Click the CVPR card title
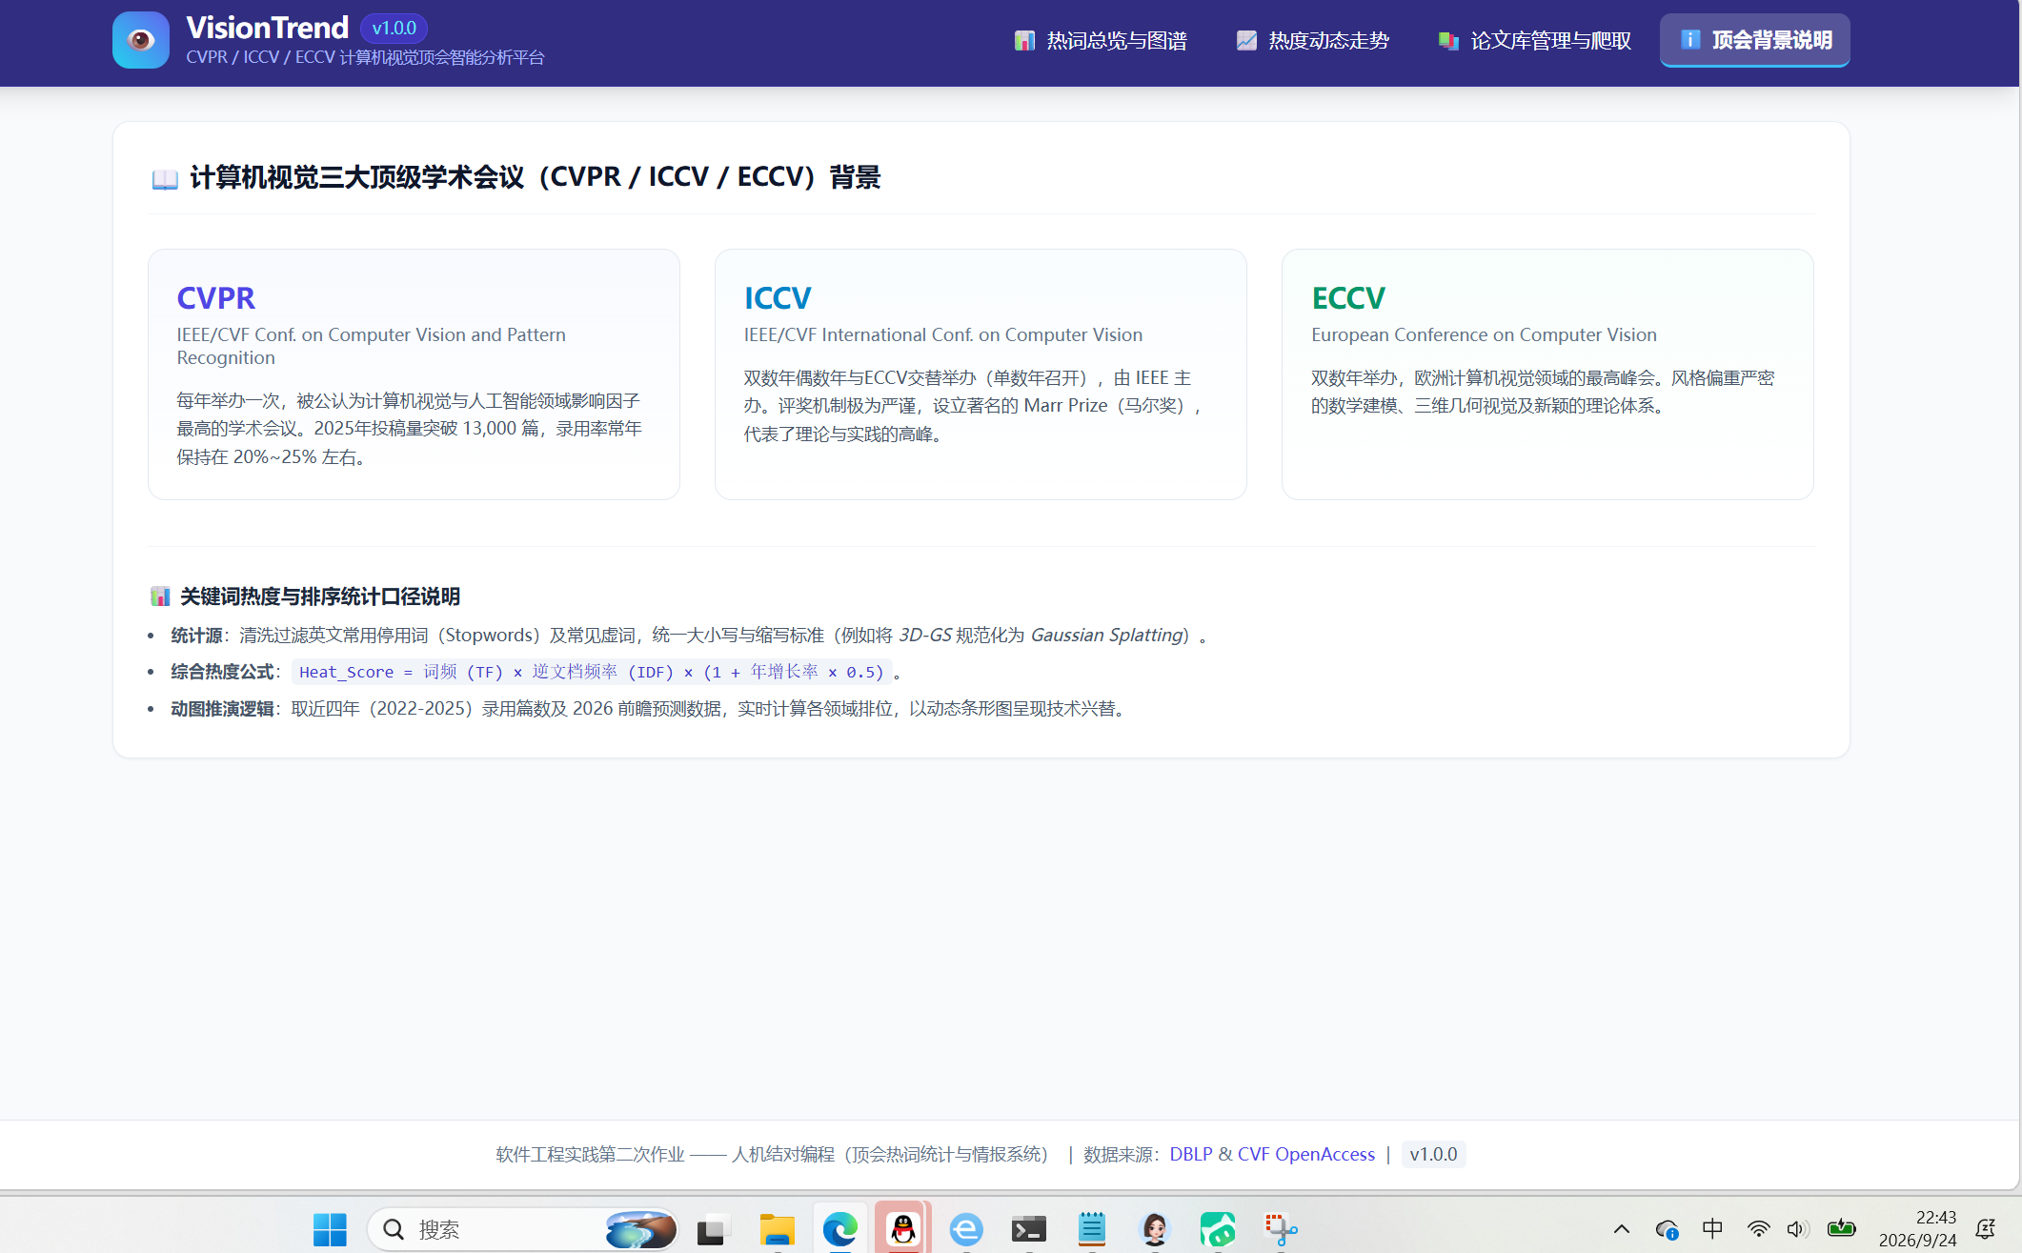This screenshot has height=1253, width=2022. [x=216, y=298]
